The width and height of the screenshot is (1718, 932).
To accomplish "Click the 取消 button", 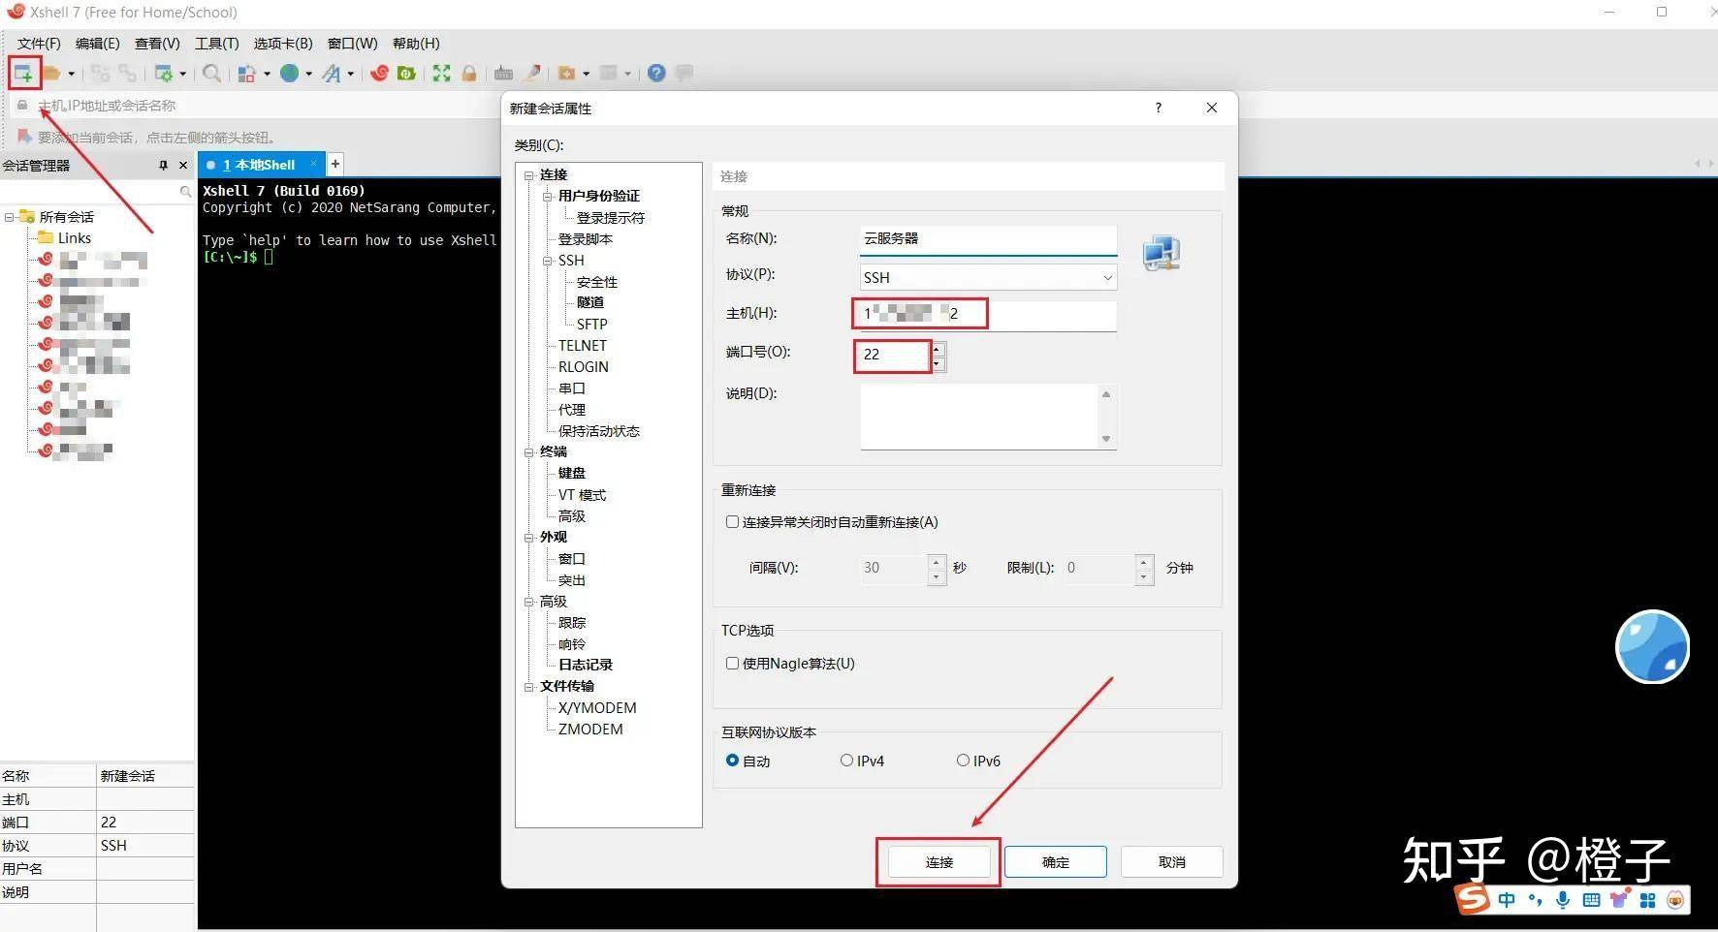I will tap(1171, 862).
